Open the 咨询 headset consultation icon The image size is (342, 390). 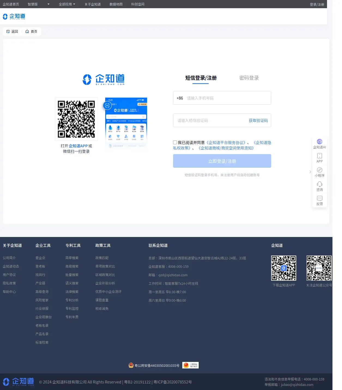click(x=320, y=184)
